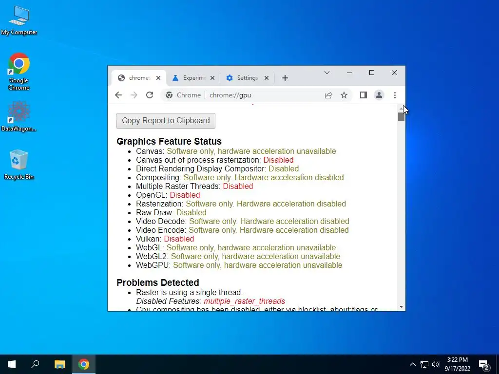
Task: Click the 'Video Encode' status row
Action: (242, 230)
